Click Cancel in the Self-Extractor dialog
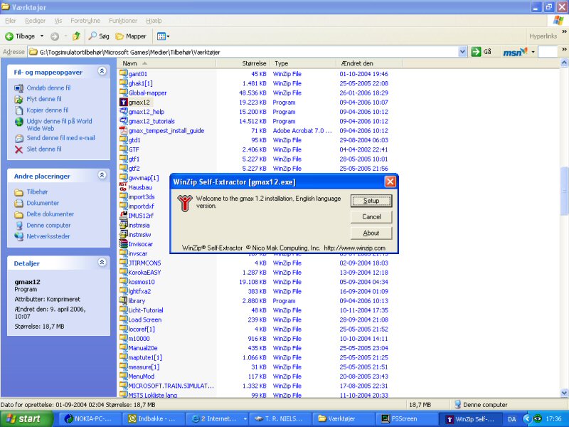The width and height of the screenshot is (569, 427). pos(371,217)
